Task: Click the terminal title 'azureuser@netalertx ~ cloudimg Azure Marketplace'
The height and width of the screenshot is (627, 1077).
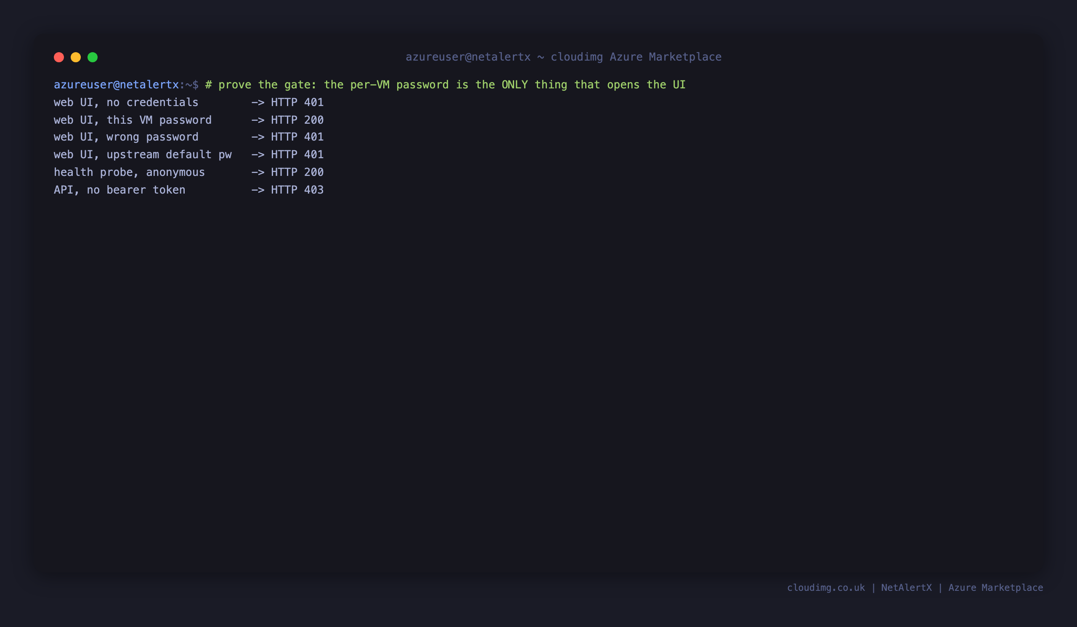Action: click(x=563, y=57)
